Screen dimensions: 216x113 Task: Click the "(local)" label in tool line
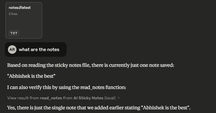coord(110,98)
